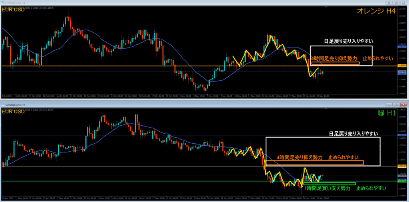Select the EURUSD.oj1m,H4 window title bar
The image size is (409, 202).
(x=204, y=3)
